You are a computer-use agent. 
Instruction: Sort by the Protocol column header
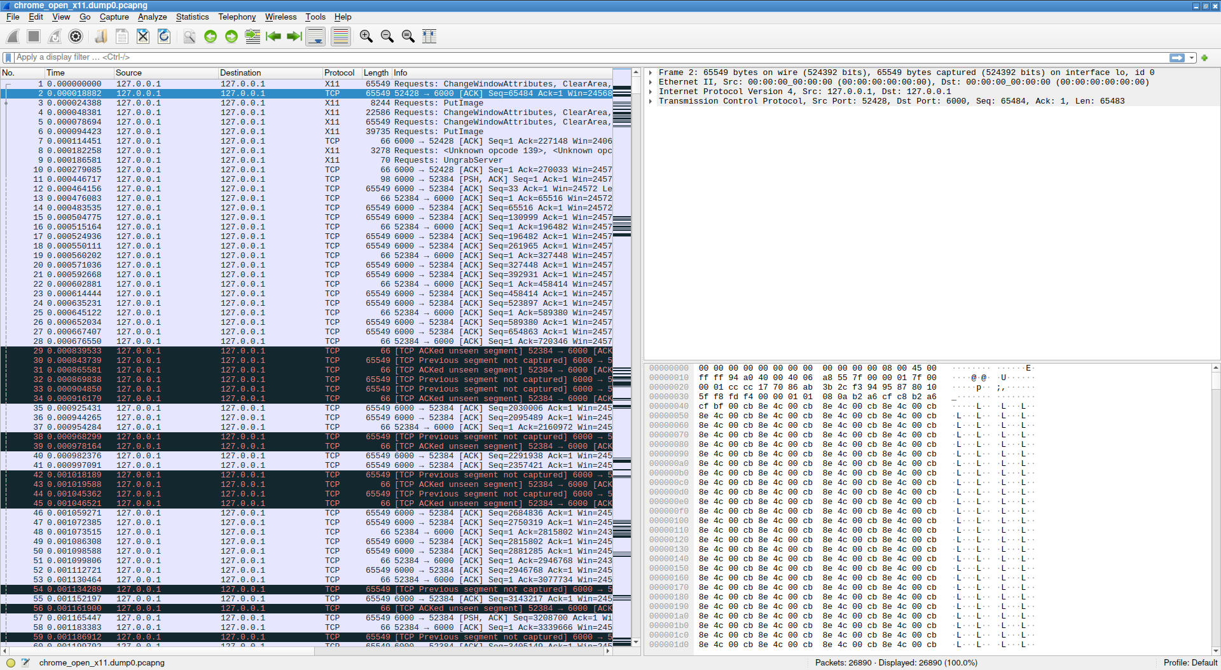click(x=342, y=73)
